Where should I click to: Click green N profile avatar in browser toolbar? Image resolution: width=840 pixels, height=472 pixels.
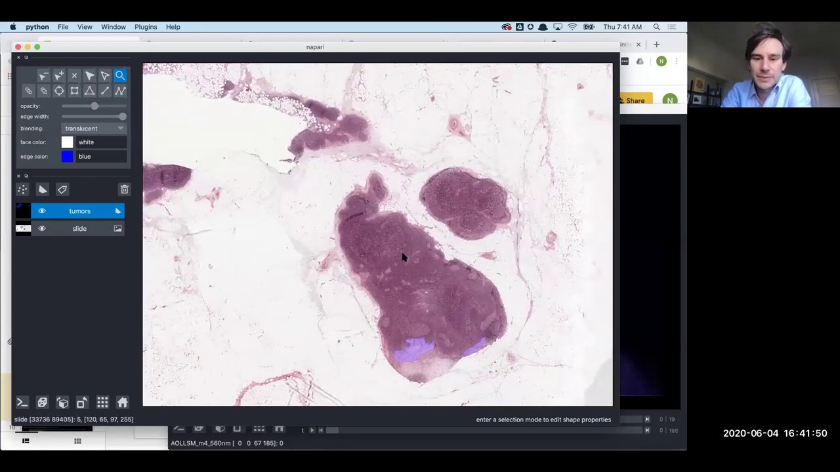pos(661,61)
